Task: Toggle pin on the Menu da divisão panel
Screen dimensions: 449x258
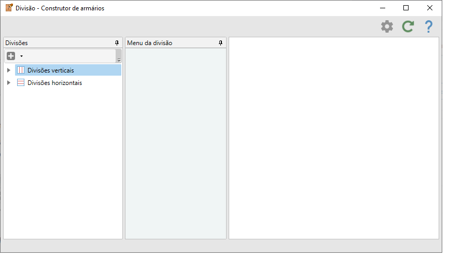Action: click(220, 43)
